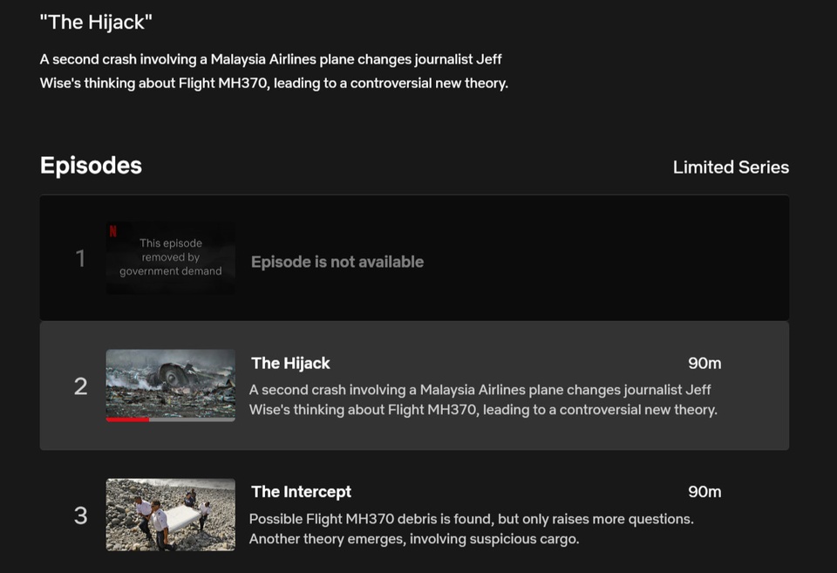The height and width of the screenshot is (573, 837).
Task: Click the 90m duration of The Intercept
Action: 704,492
